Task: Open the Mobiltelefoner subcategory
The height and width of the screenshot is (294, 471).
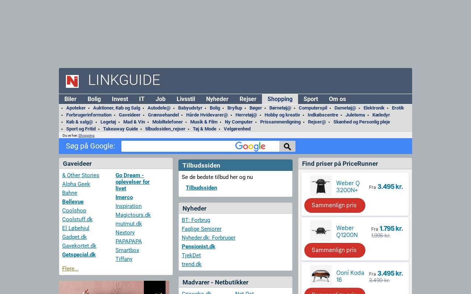Action: click(x=167, y=122)
